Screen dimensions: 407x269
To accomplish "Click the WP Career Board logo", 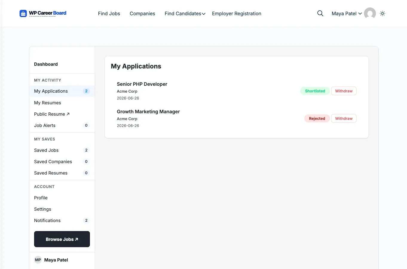I will pos(43,13).
